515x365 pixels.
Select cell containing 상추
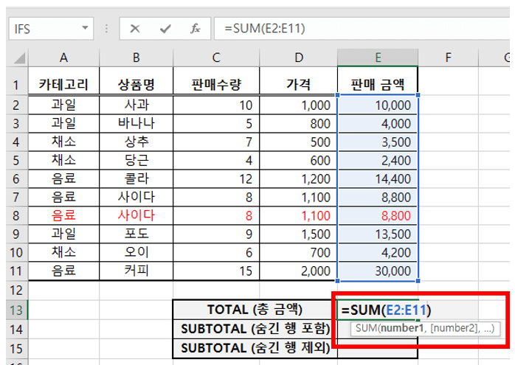pos(136,142)
